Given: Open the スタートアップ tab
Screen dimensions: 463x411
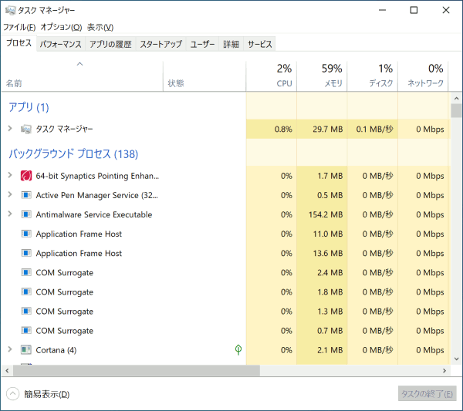Looking at the screenshot, I should pyautogui.click(x=161, y=44).
